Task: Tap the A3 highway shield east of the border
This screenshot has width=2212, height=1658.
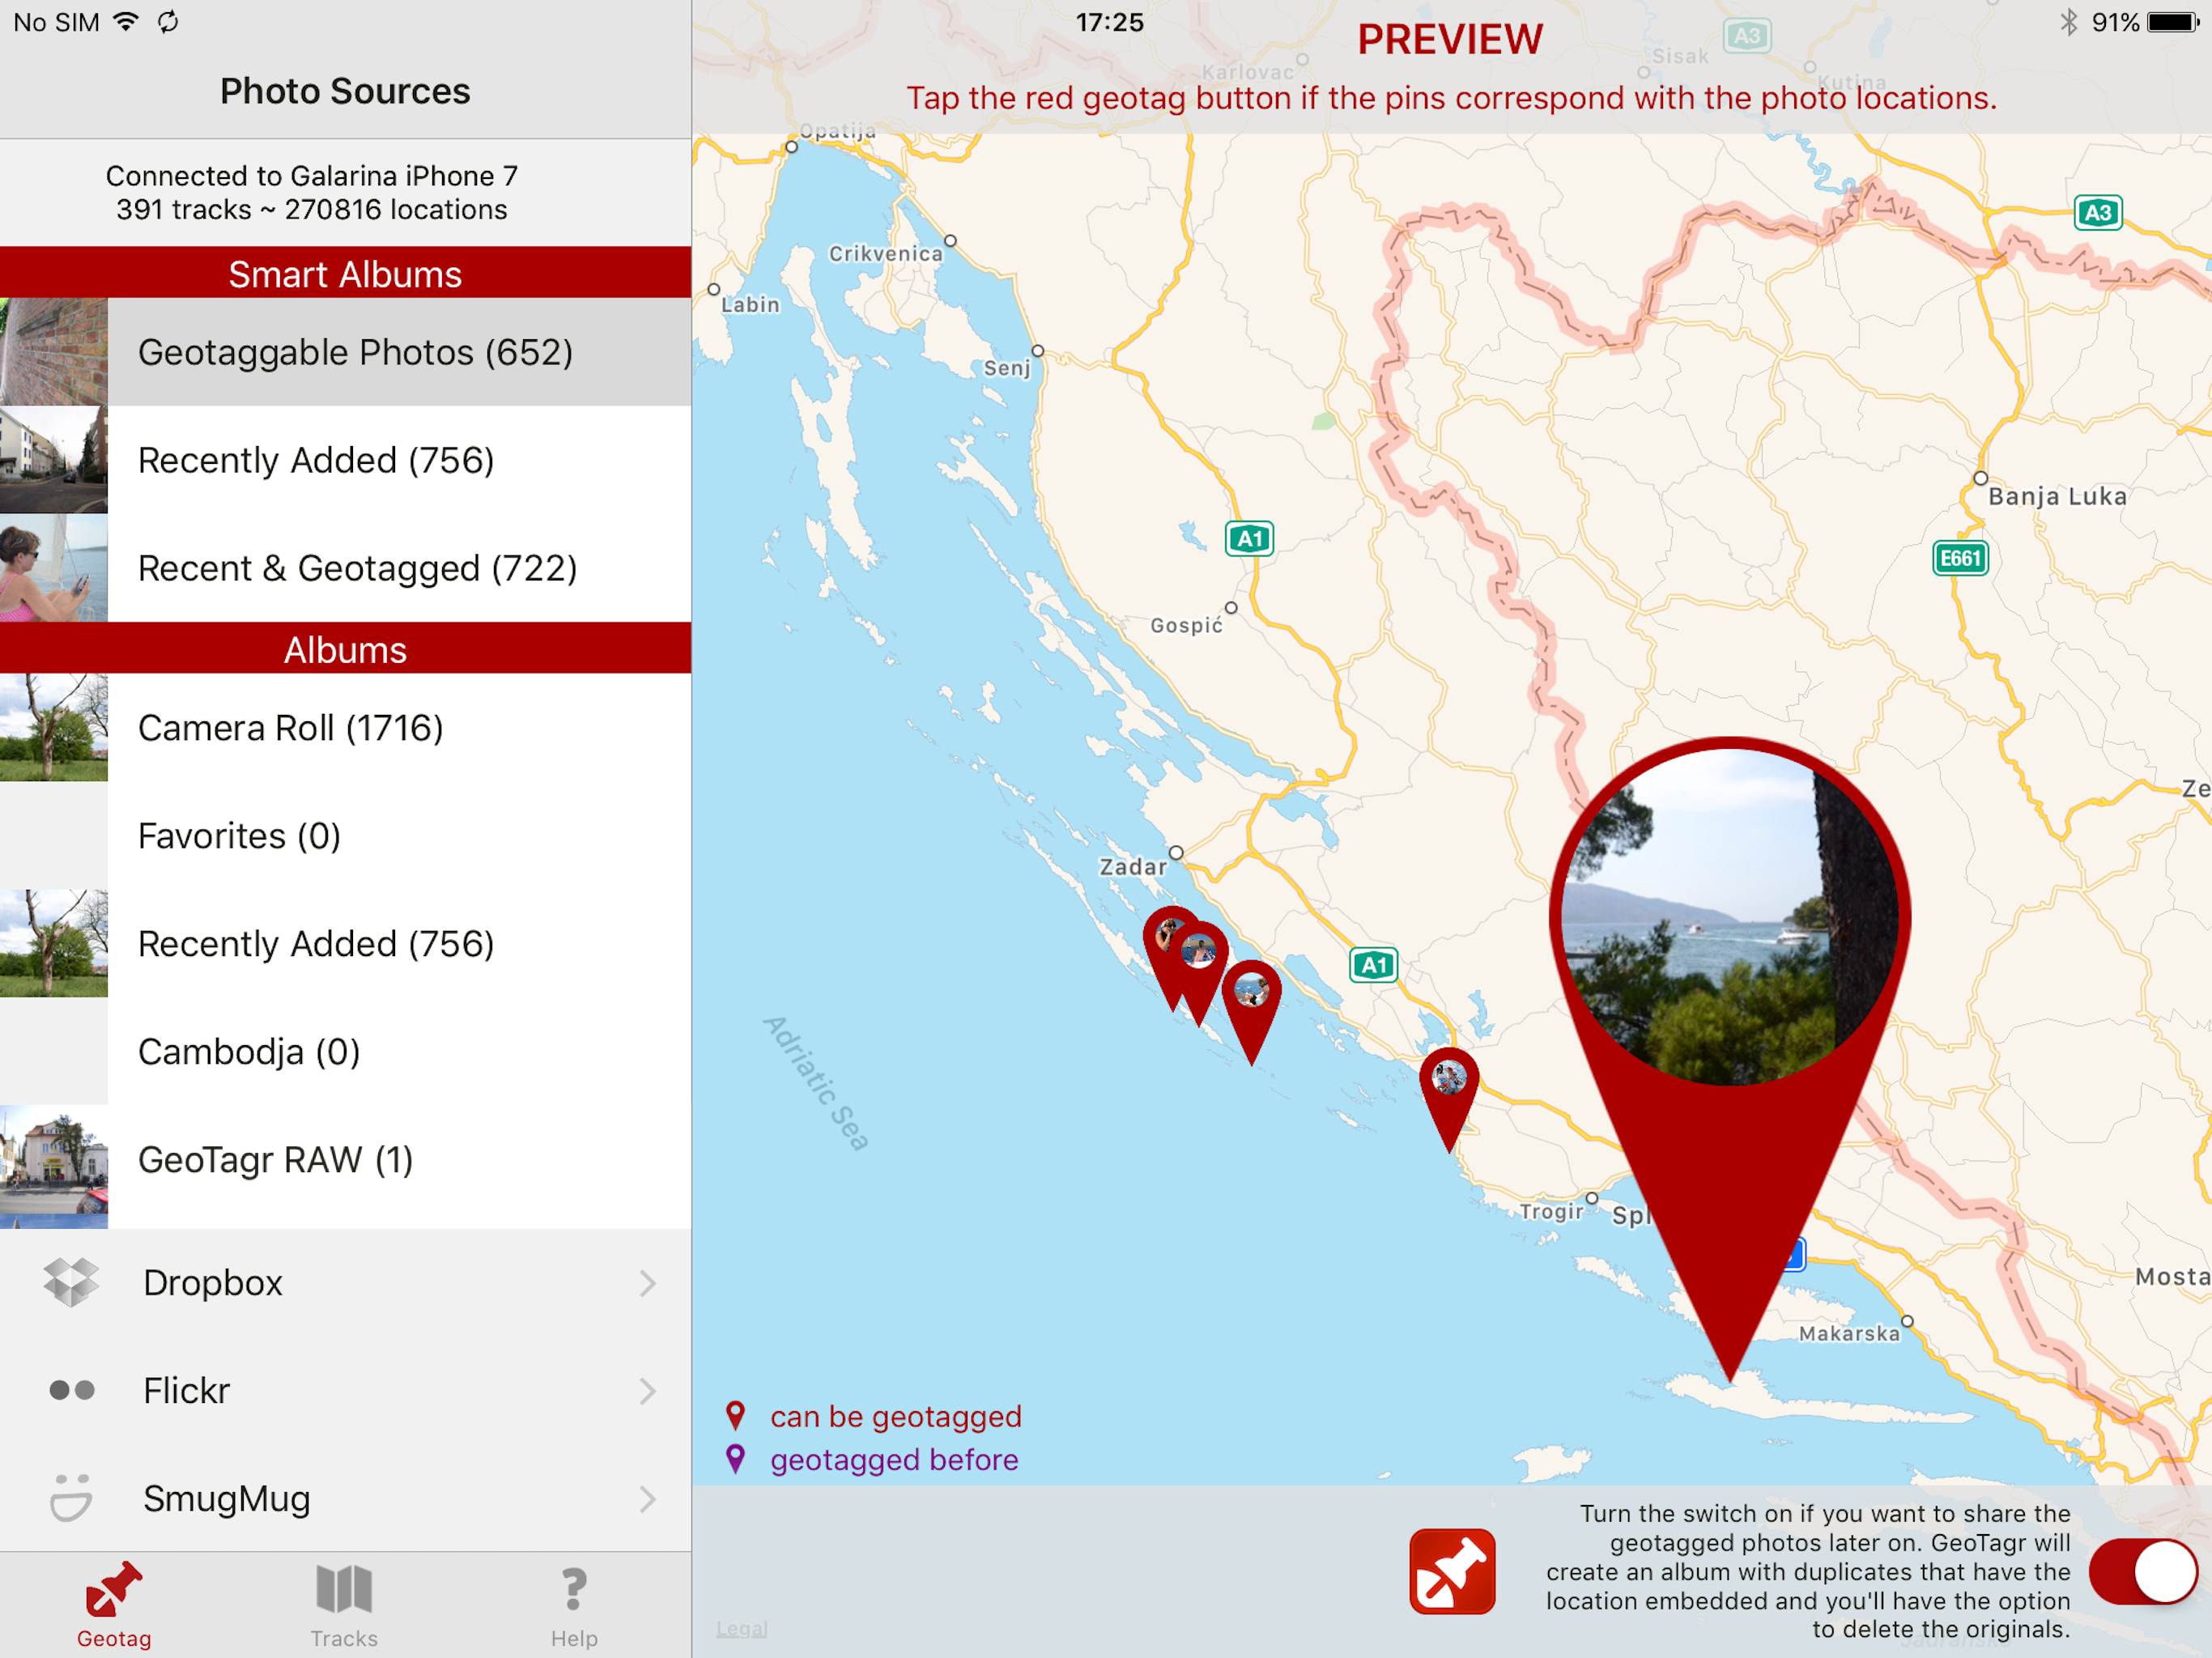Action: 2097,212
